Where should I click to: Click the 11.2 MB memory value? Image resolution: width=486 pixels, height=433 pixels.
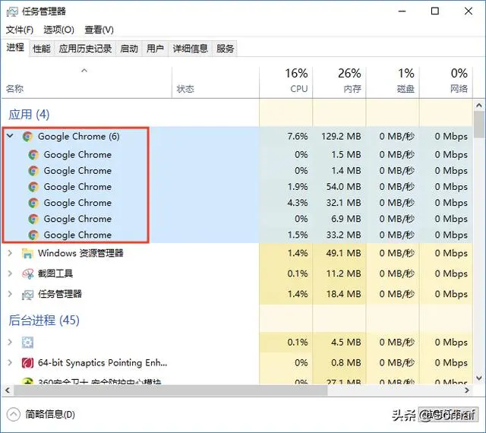(343, 273)
